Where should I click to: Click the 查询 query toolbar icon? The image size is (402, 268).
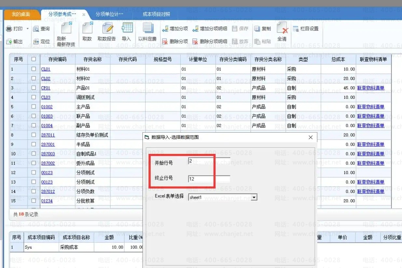36,29
